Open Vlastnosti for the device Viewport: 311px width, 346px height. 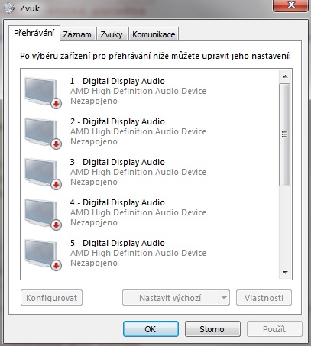(x=264, y=298)
